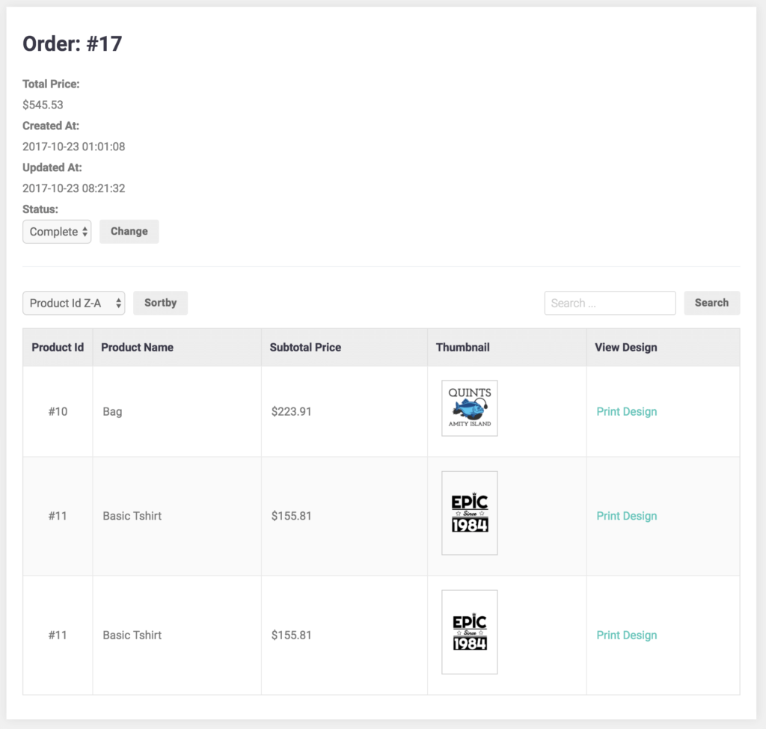Click the Product Id column header
The image size is (766, 729).
pyautogui.click(x=58, y=347)
